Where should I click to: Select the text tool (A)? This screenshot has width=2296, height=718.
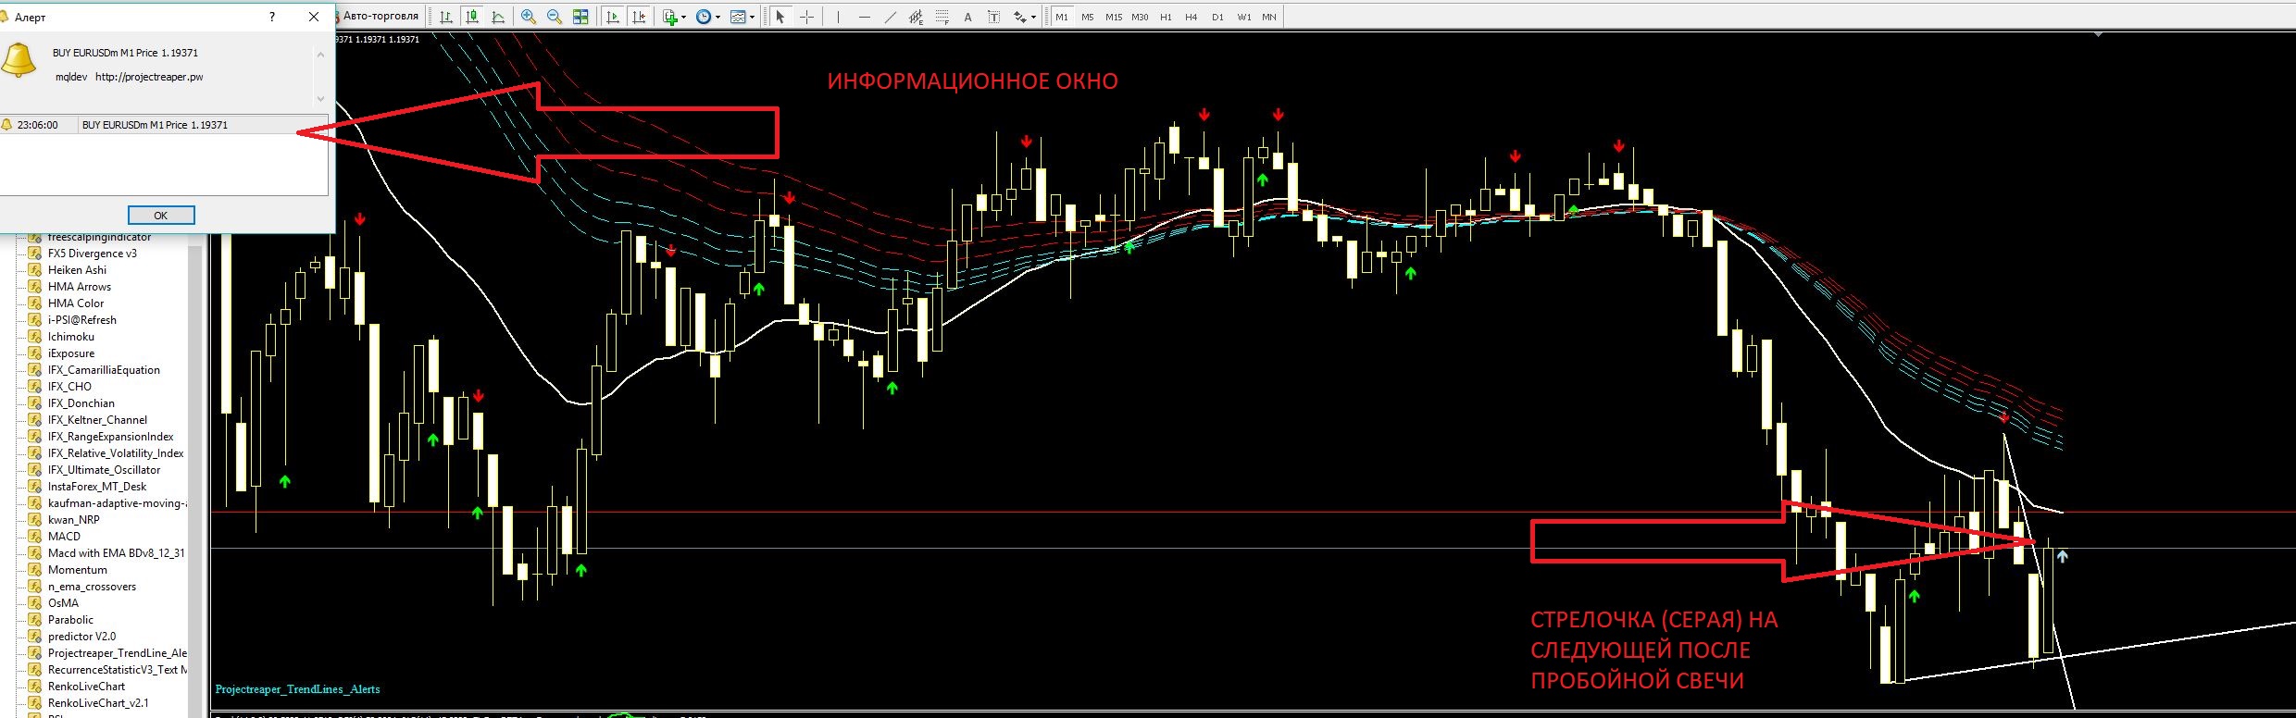coord(967,17)
